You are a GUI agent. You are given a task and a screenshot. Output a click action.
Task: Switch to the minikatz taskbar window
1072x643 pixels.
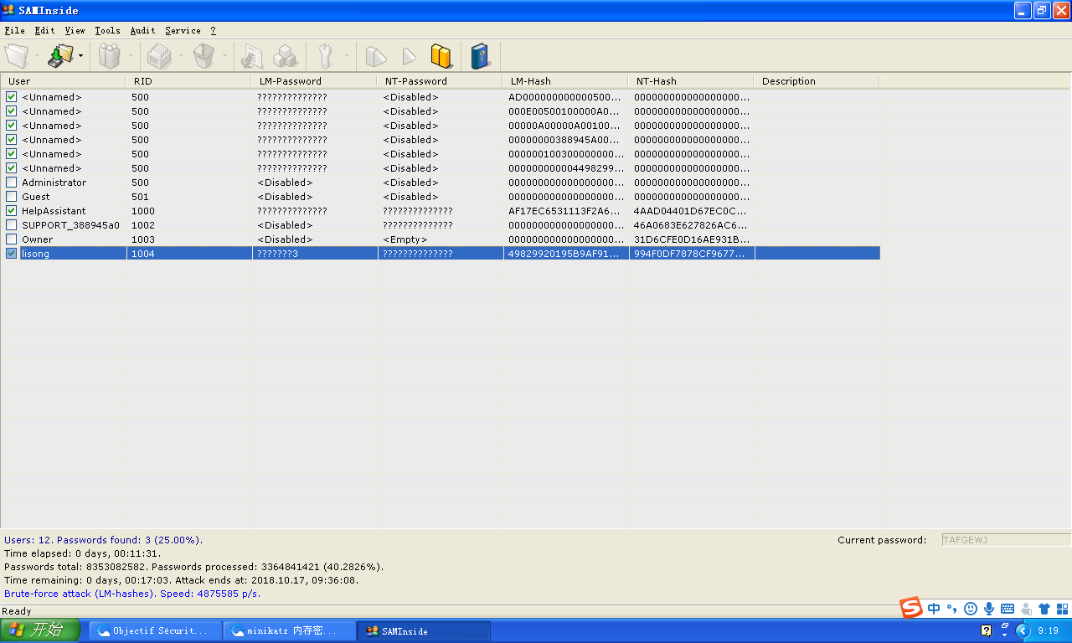[289, 630]
